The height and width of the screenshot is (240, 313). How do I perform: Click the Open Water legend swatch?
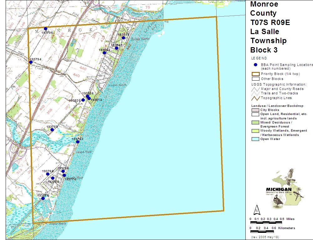[255, 139]
